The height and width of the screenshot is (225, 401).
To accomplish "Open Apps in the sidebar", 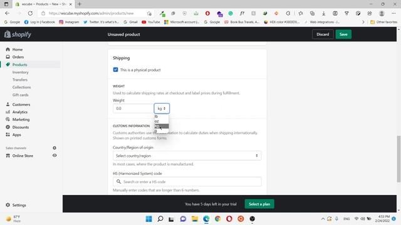I will [17, 135].
